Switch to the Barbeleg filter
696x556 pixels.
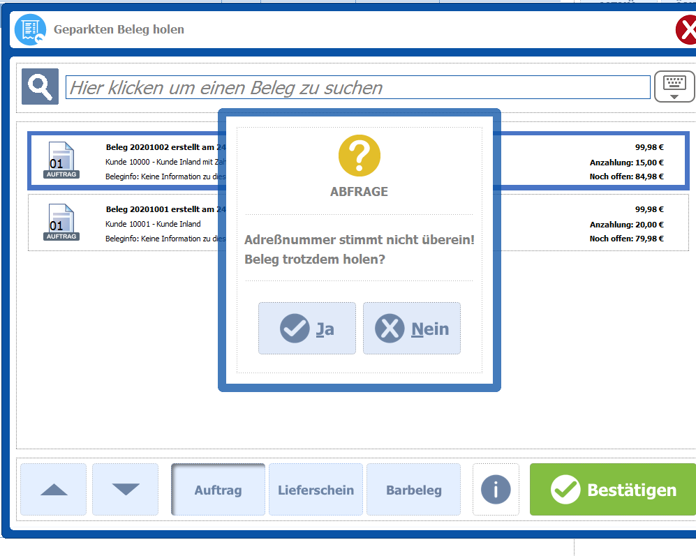click(413, 490)
